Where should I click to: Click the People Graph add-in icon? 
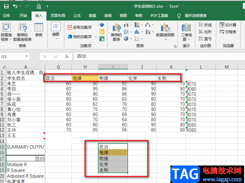[102, 39]
